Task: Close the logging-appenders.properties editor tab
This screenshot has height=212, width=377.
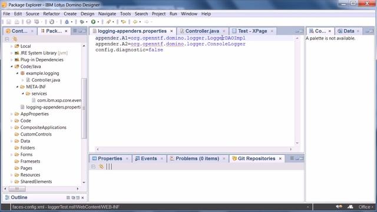Action: pyautogui.click(x=171, y=31)
